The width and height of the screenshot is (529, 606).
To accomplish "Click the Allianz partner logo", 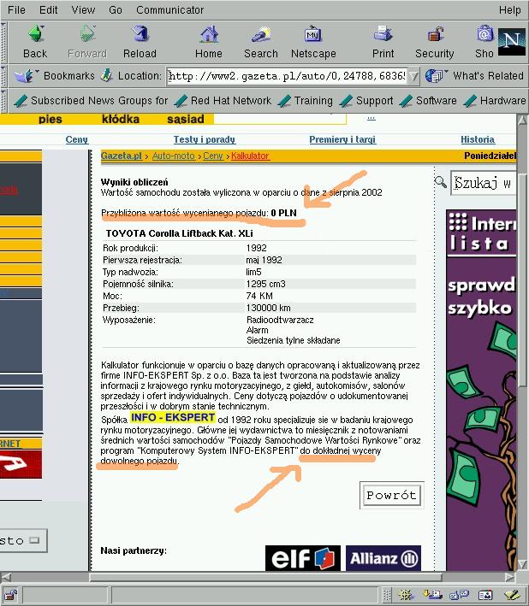I will (383, 558).
